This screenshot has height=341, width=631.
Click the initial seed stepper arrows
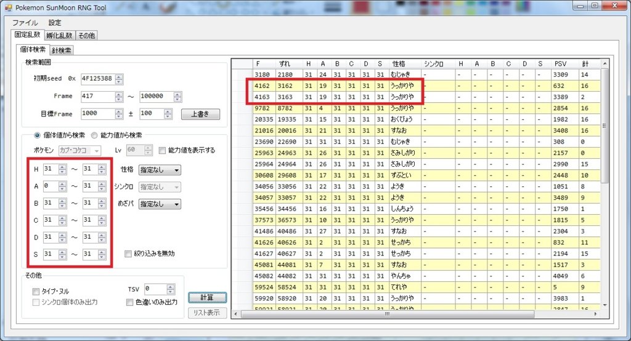point(119,79)
